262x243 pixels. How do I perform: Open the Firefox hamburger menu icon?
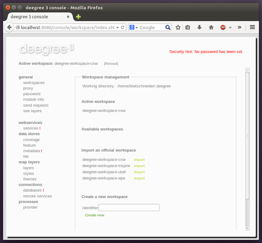pos(252,27)
